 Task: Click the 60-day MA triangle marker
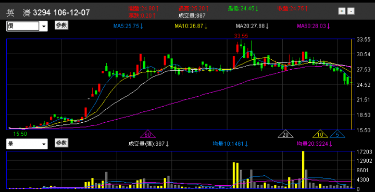click(147, 134)
